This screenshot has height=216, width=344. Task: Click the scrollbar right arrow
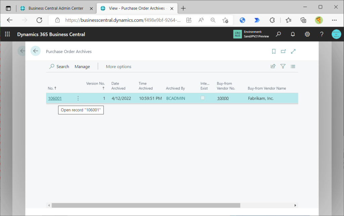pyautogui.click(x=295, y=205)
